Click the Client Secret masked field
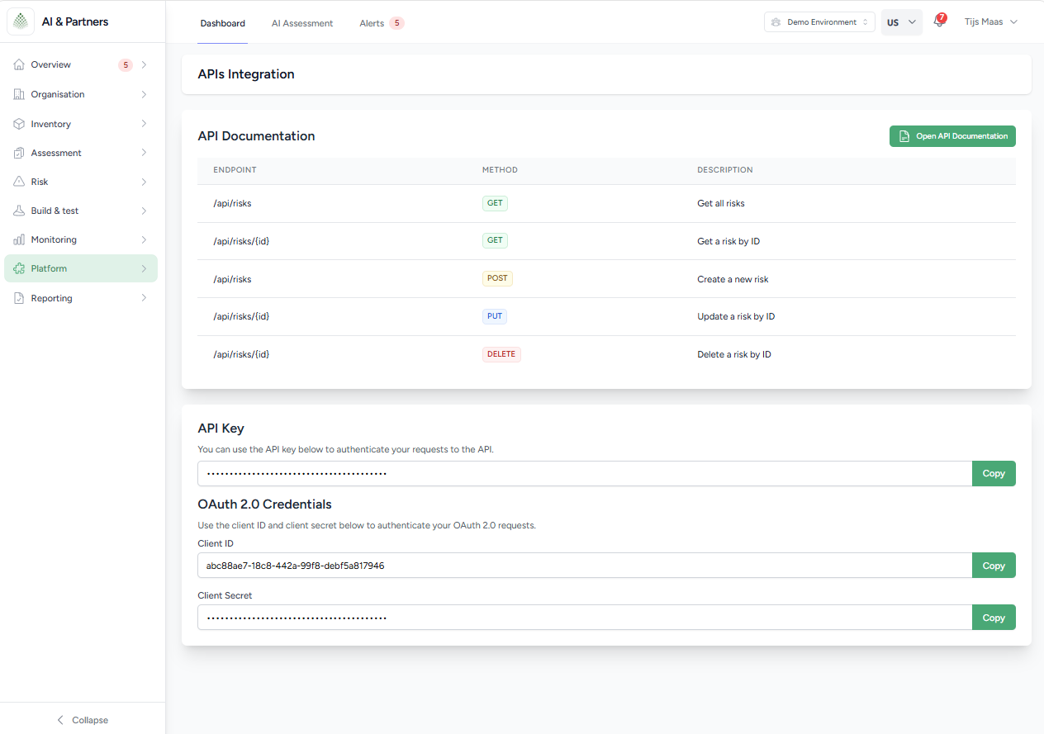 [585, 618]
